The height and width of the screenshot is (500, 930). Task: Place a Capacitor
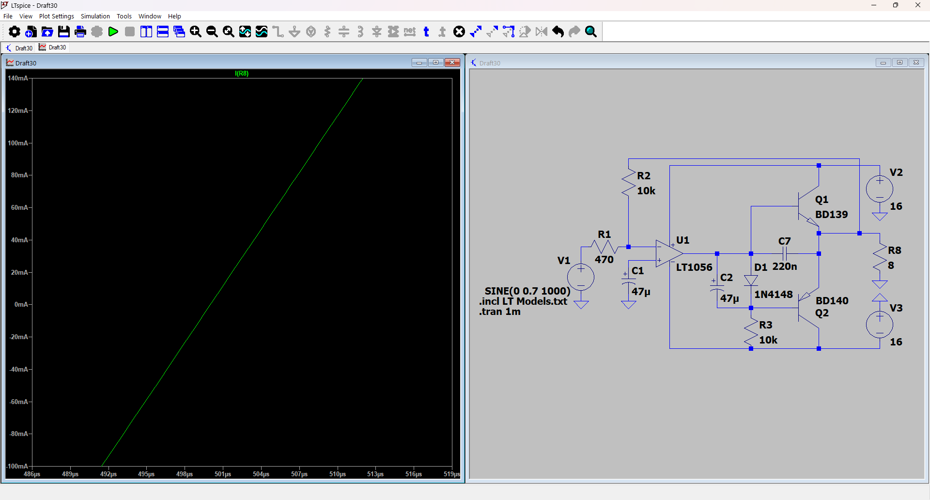click(344, 32)
